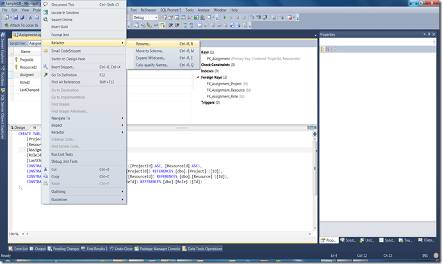
Task: Click the primary key icon beside ResourceId
Action: (16, 67)
